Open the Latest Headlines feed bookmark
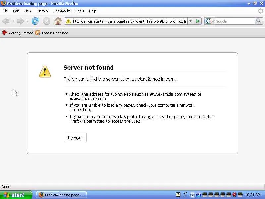This screenshot has width=265, height=199. pos(52,33)
